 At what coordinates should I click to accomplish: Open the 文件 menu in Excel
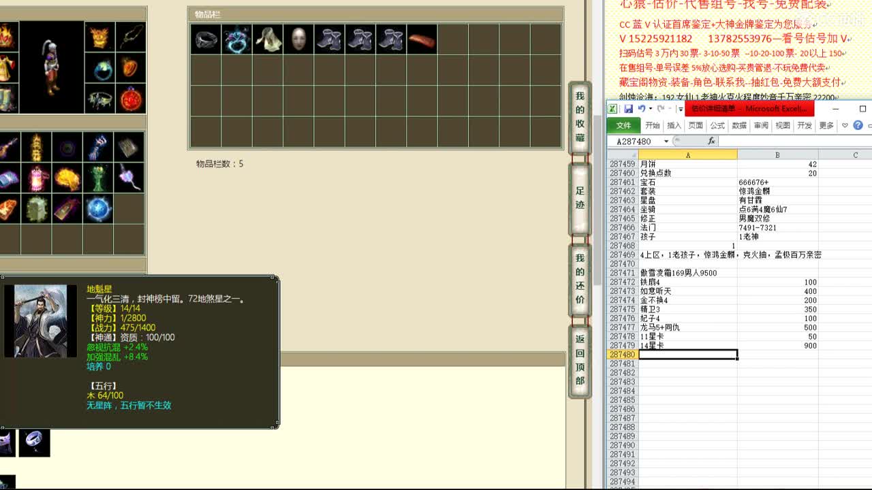coord(623,125)
